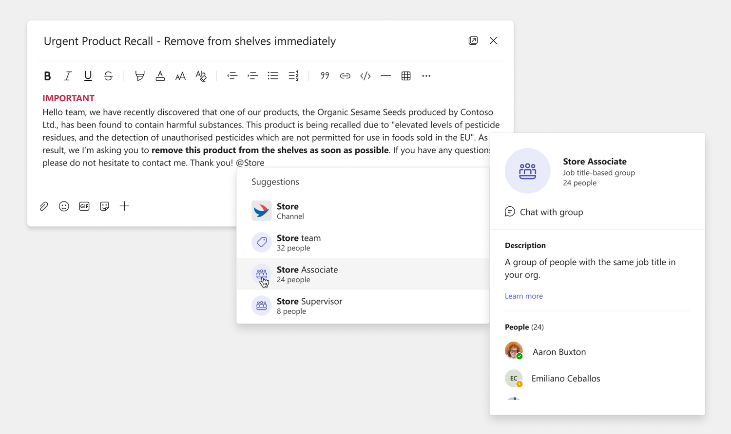The width and height of the screenshot is (731, 434).
Task: Insert a GIF
Action: point(84,206)
